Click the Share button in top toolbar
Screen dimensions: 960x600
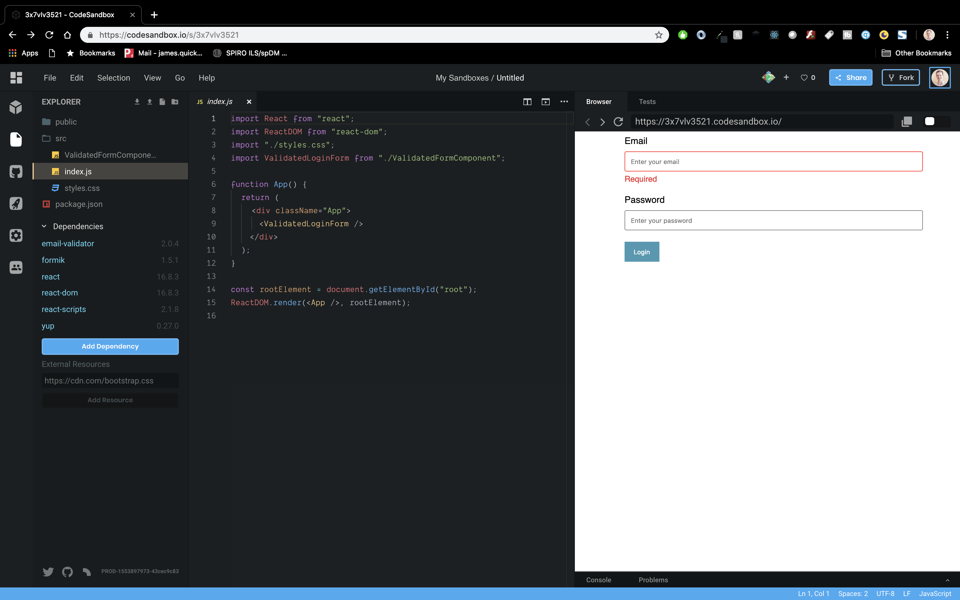point(851,77)
